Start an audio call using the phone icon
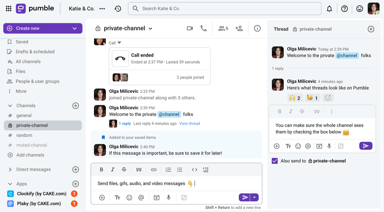 204,28
